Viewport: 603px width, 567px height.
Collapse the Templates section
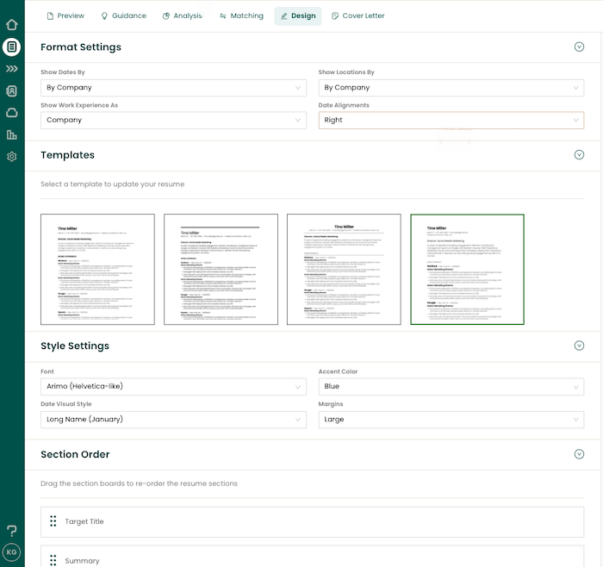pos(579,154)
